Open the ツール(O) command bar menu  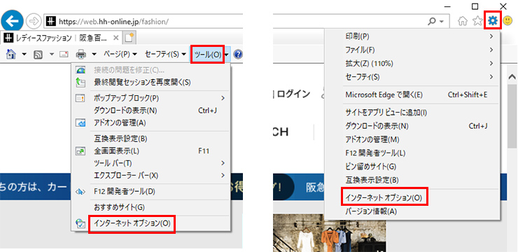(x=207, y=55)
